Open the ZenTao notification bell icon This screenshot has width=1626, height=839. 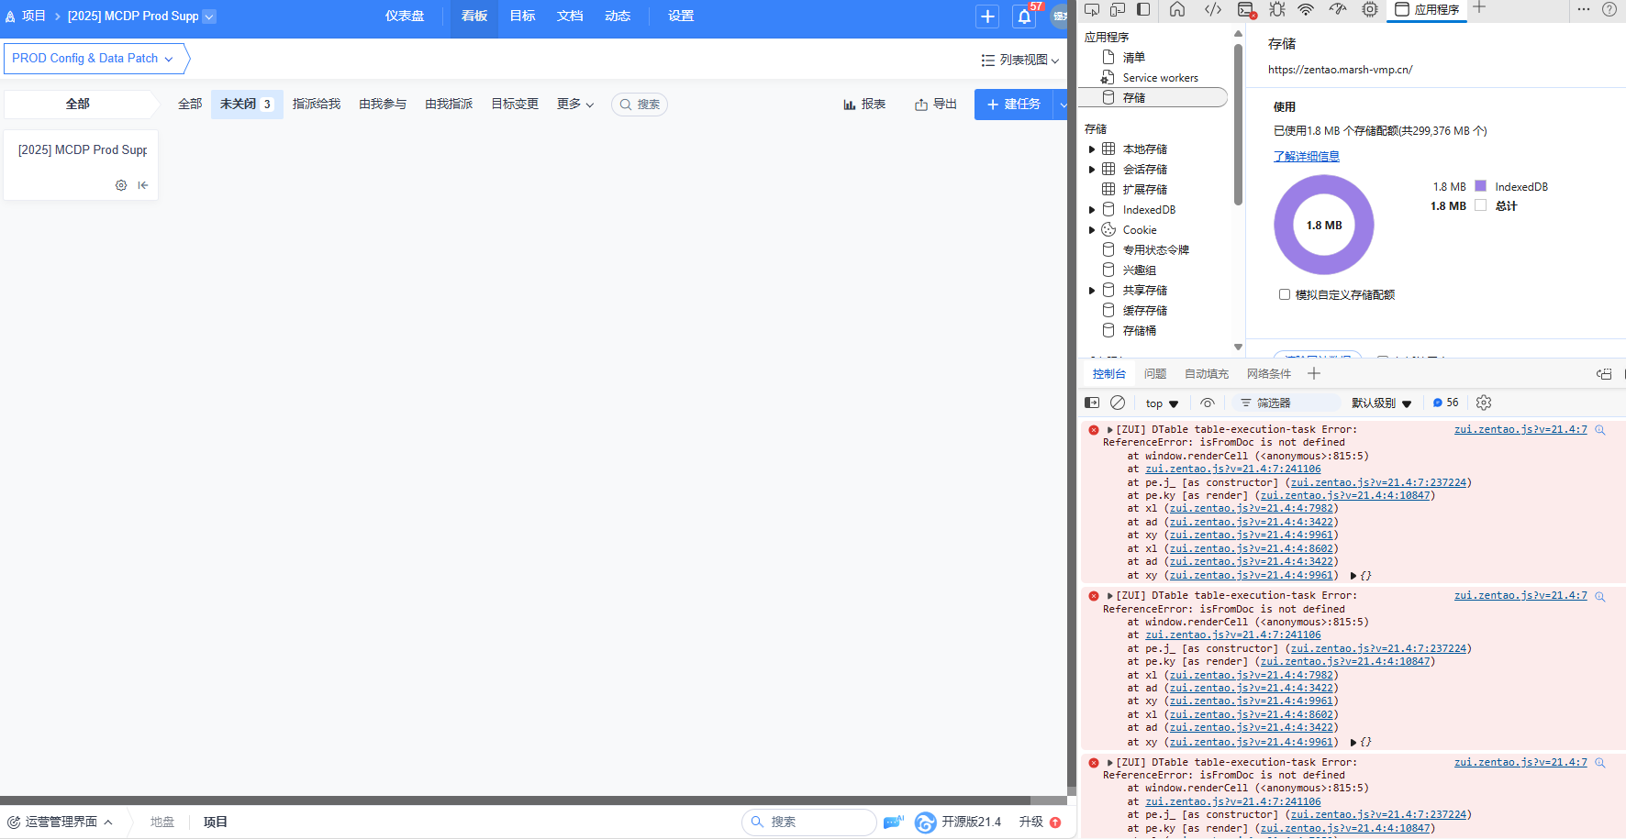pos(1024,16)
